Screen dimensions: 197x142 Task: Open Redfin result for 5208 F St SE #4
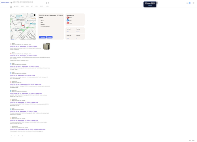click(x=23, y=56)
